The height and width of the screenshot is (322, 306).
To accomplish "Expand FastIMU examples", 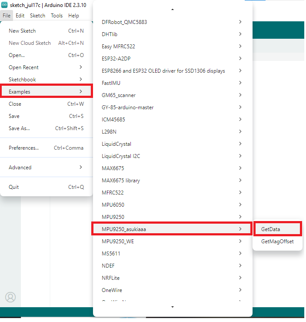I will tap(173, 83).
